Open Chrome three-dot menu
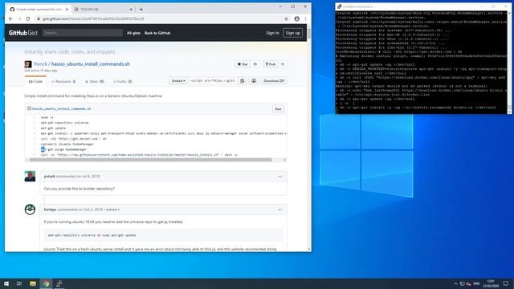Screen dimensions: 514x289 point(305,18)
